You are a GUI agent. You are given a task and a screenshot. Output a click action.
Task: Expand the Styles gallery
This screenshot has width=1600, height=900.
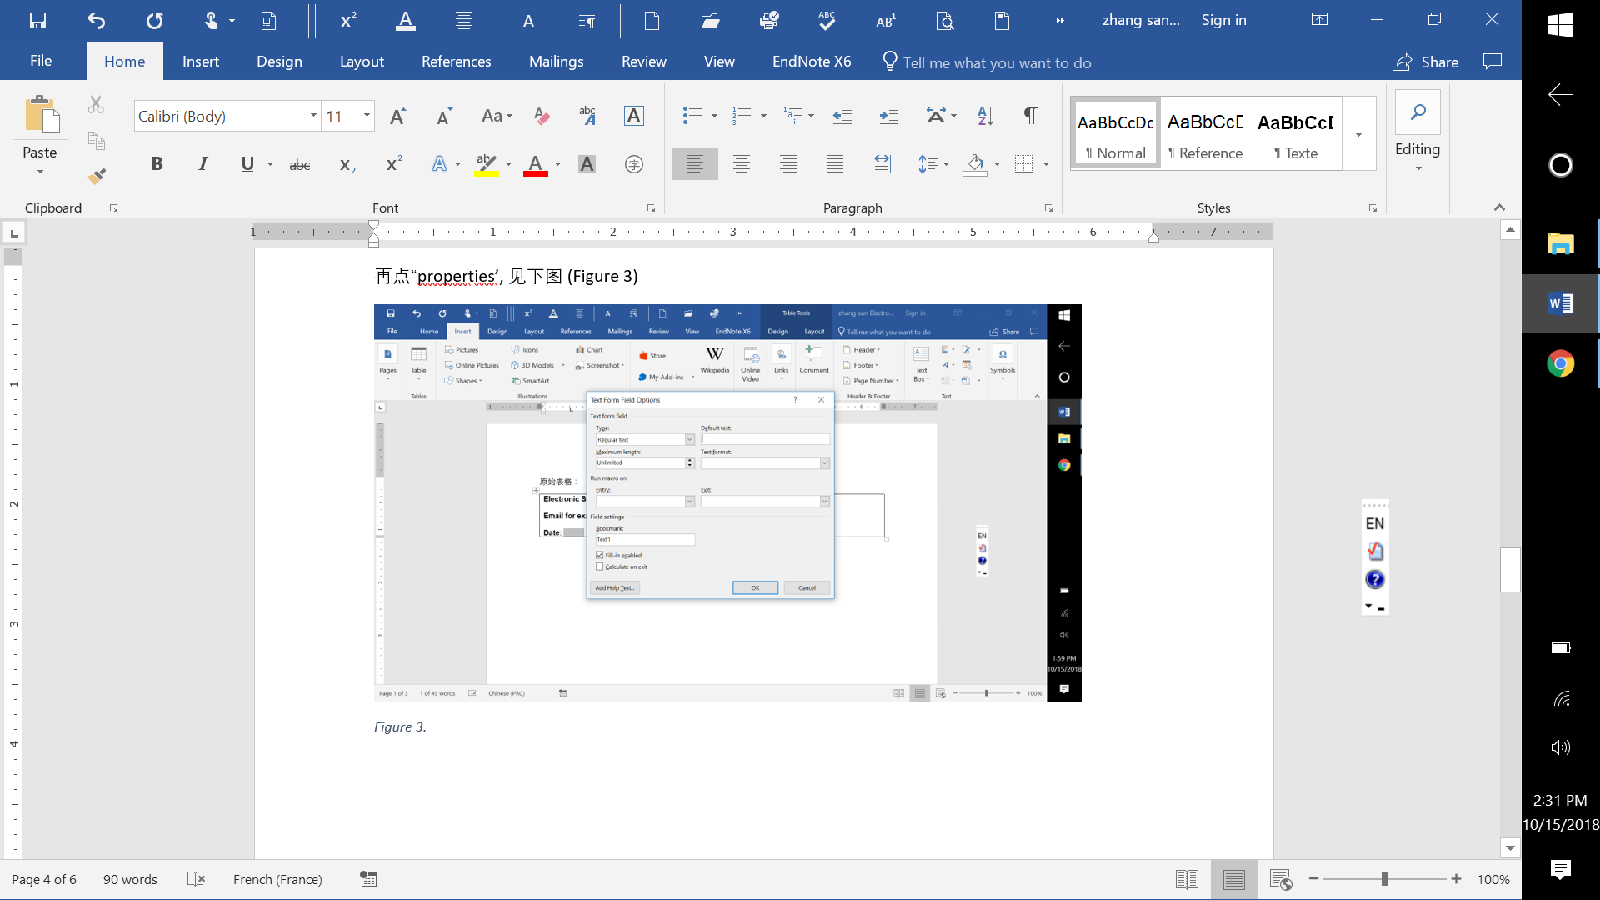coord(1358,134)
